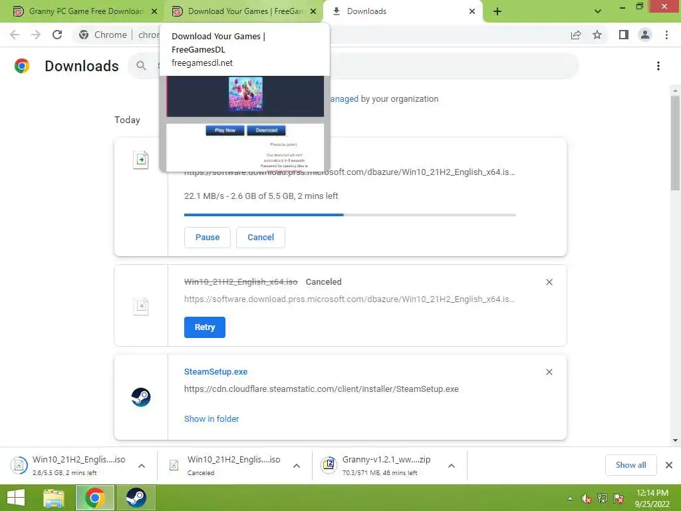Open the Windows Start button
This screenshot has width=681, height=511.
(x=16, y=498)
